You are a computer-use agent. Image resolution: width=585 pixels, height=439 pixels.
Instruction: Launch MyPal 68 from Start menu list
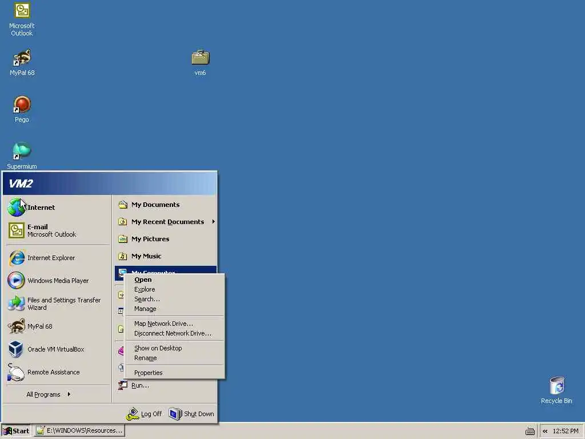tap(58, 326)
